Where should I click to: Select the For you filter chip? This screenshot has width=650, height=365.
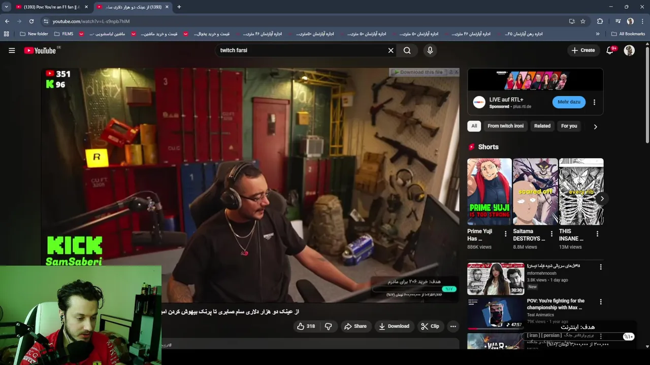tap(569, 126)
